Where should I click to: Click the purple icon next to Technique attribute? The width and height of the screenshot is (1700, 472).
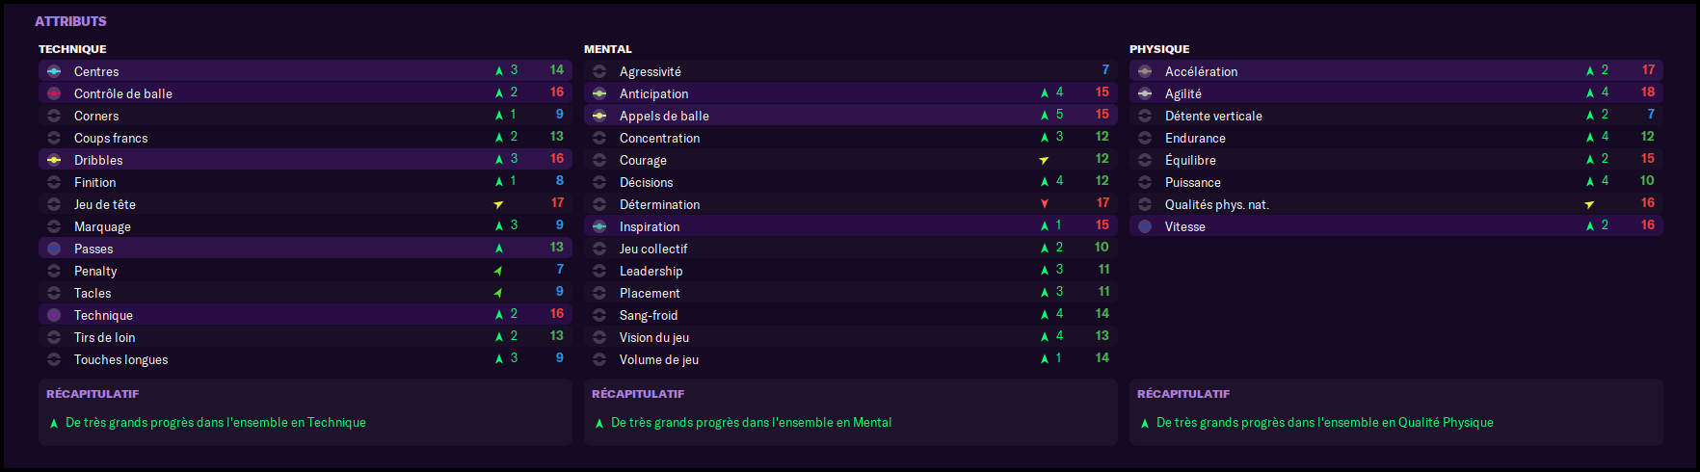tap(54, 315)
